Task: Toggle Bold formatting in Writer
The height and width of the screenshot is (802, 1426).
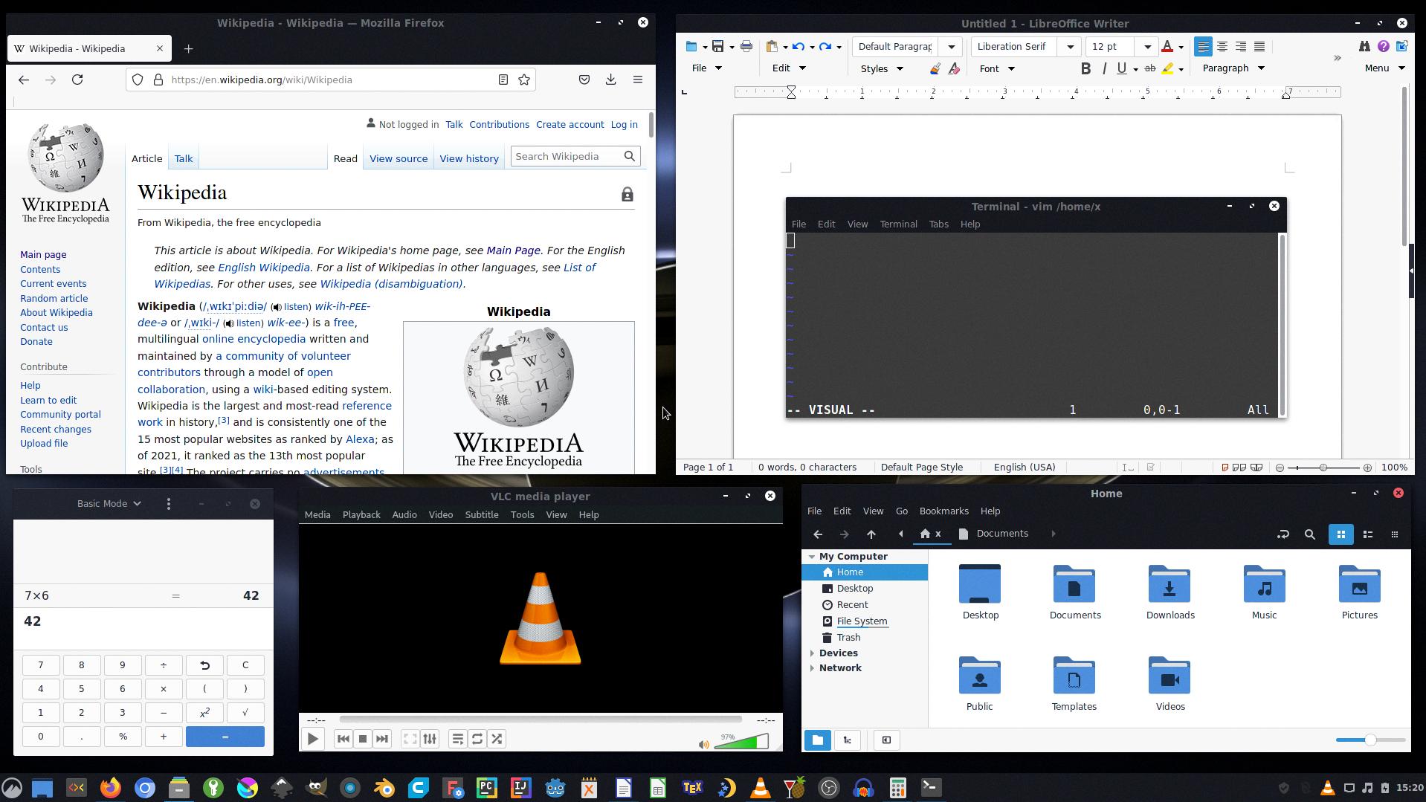Action: (1085, 68)
